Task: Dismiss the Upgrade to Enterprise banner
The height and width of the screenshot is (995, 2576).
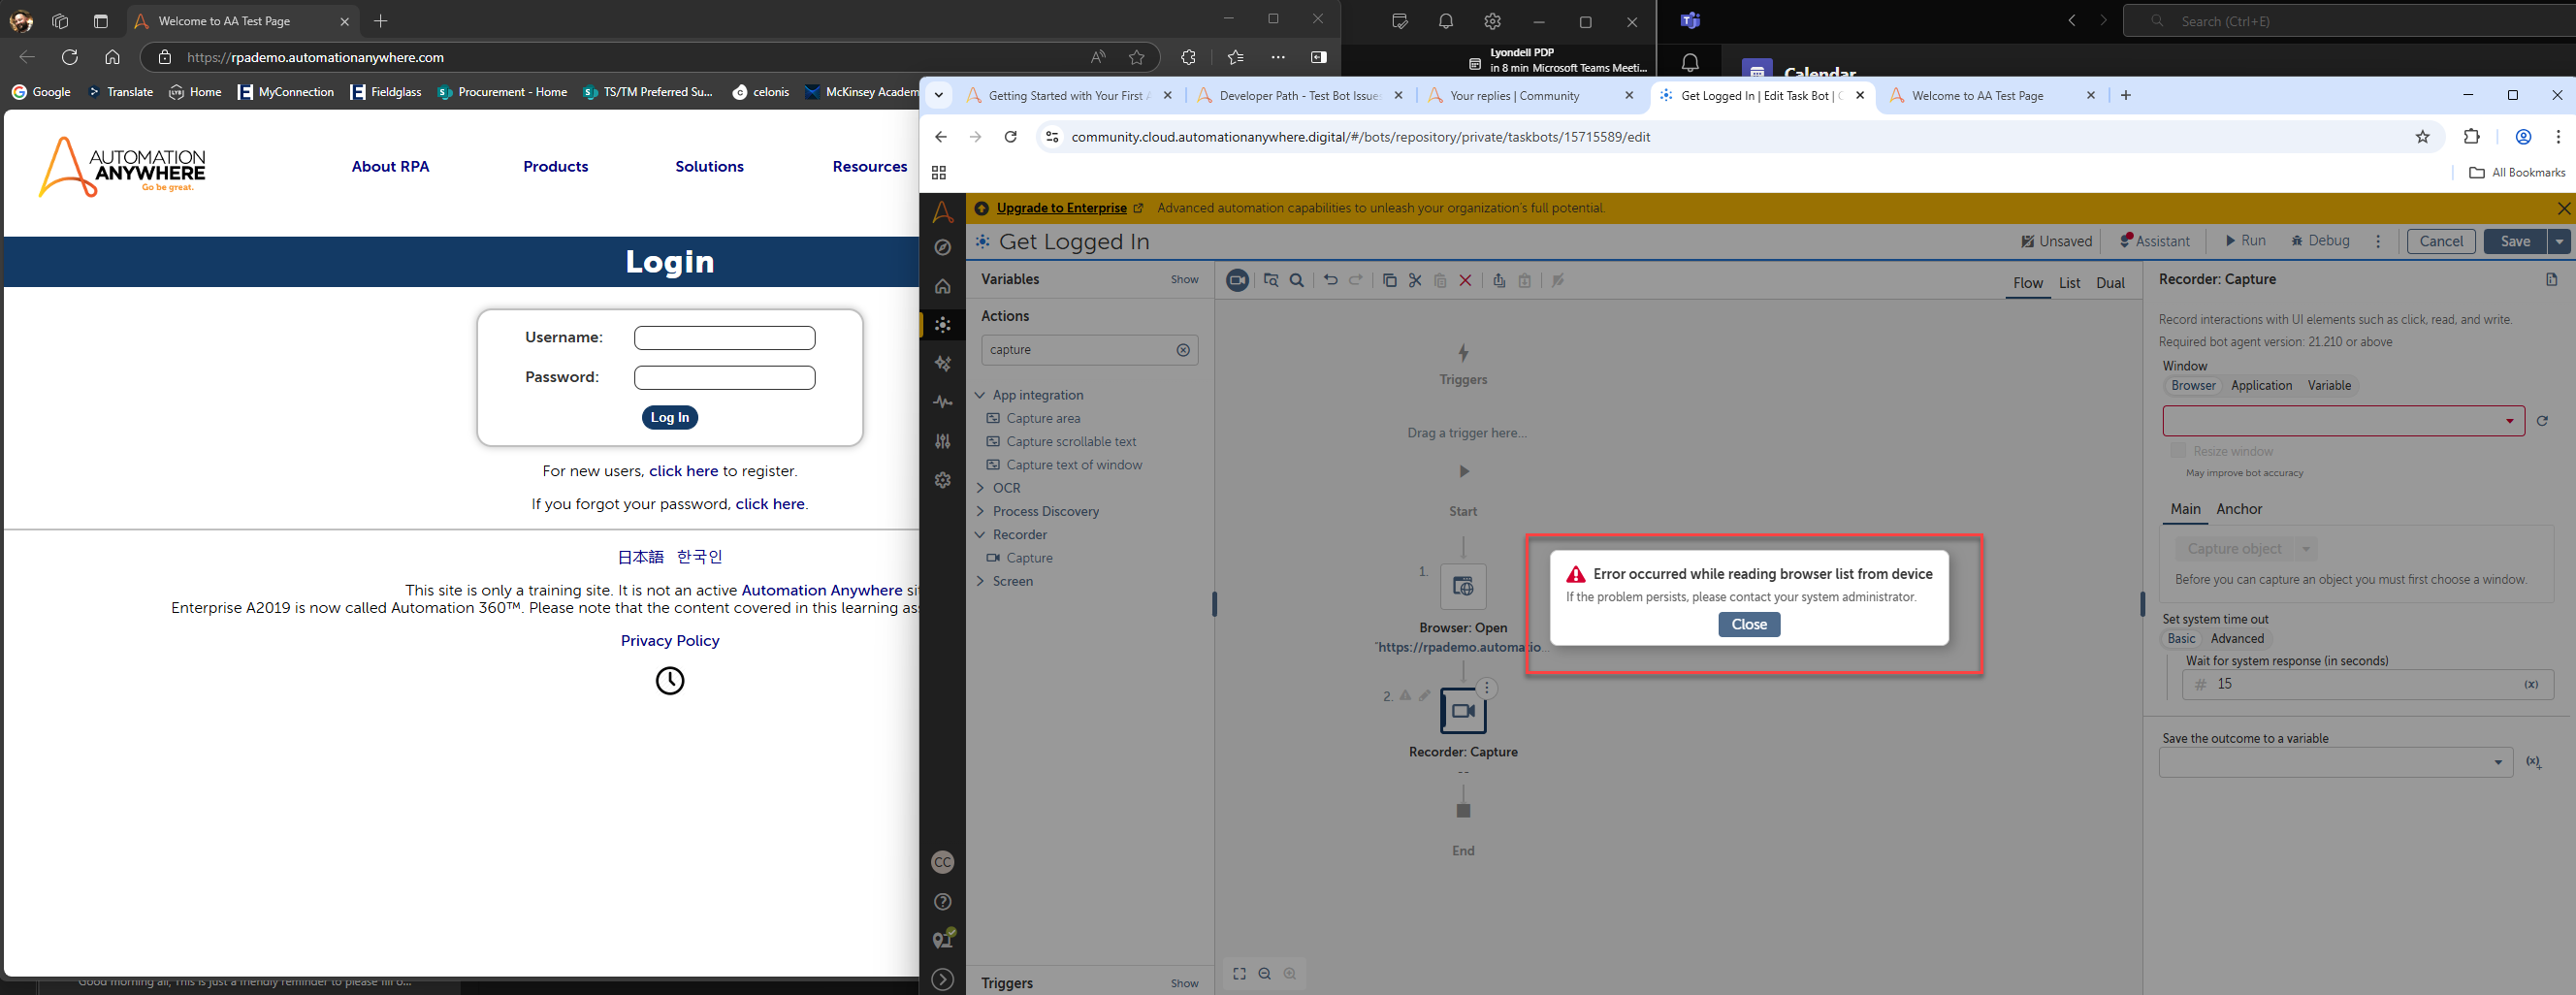Action: tap(2563, 208)
